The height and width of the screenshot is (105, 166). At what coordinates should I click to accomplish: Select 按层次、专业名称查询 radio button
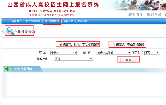(x=114, y=44)
